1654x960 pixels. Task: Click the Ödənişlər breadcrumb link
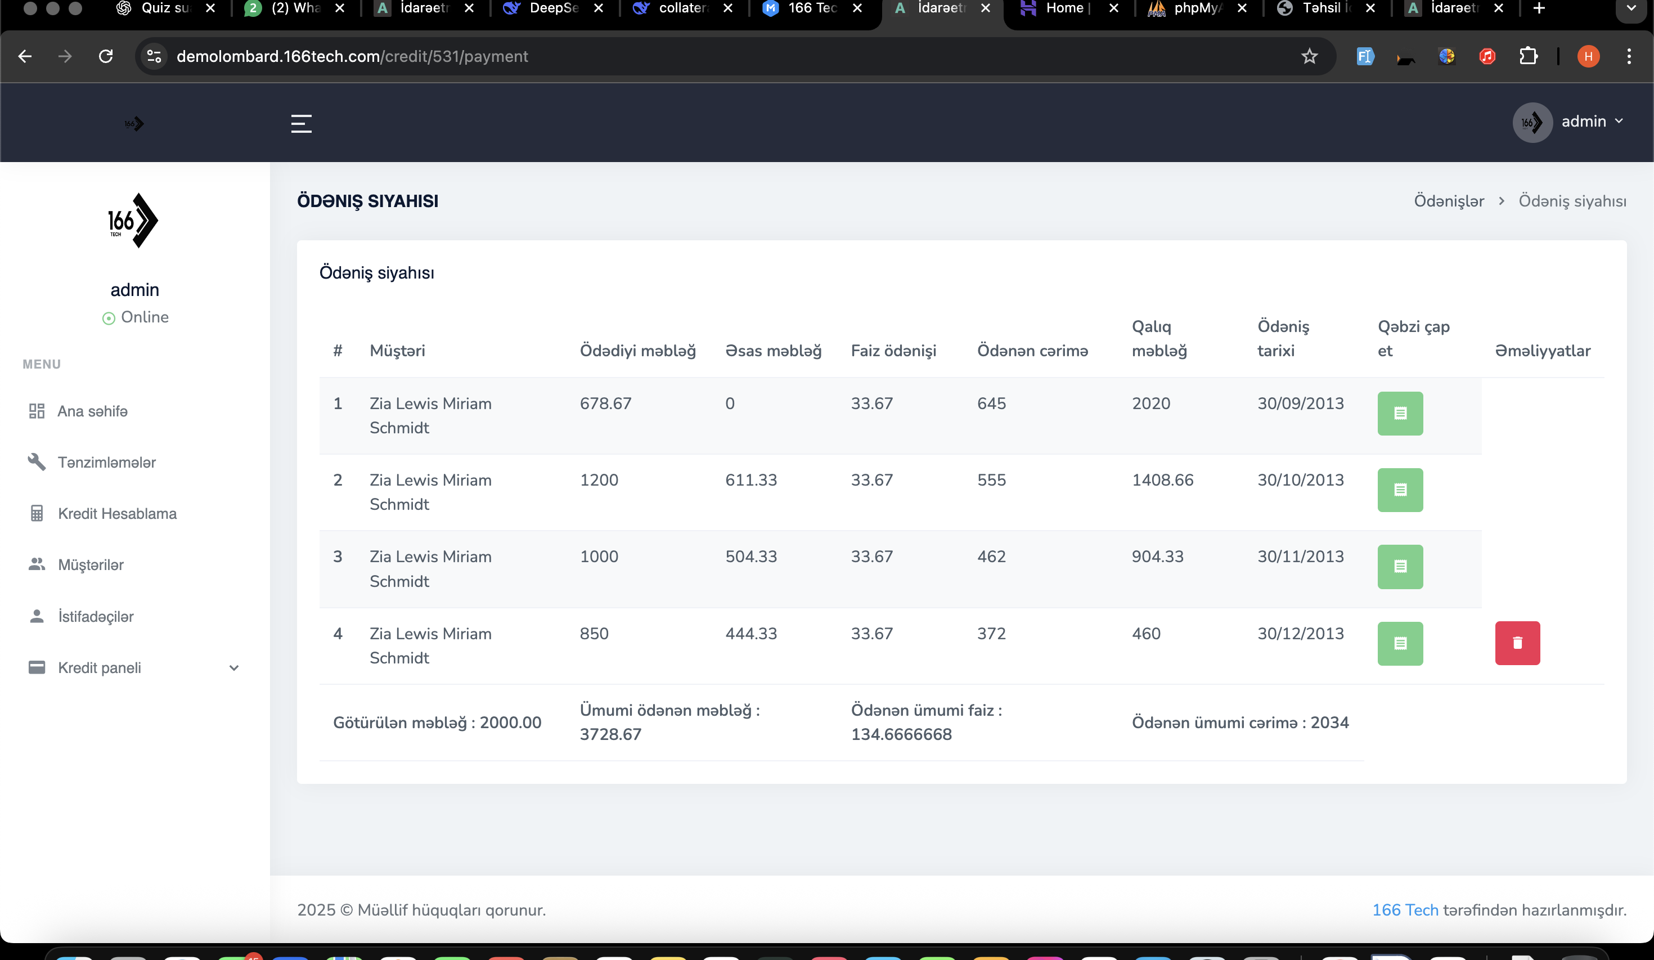coord(1449,201)
